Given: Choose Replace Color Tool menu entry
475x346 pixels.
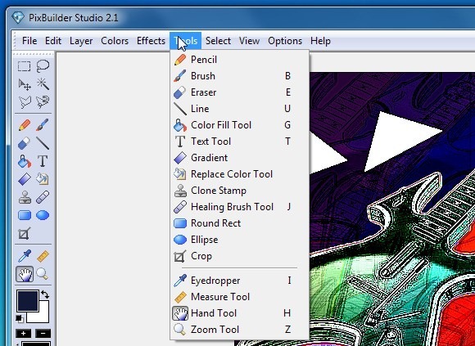Looking at the screenshot, I should (x=240, y=174).
